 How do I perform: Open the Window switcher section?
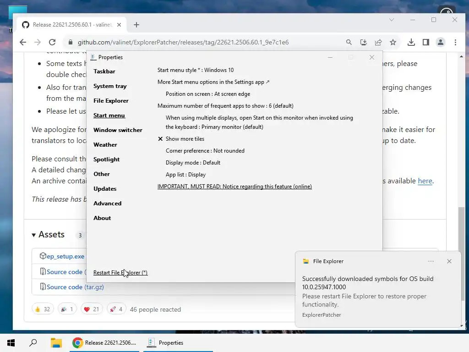(118, 130)
